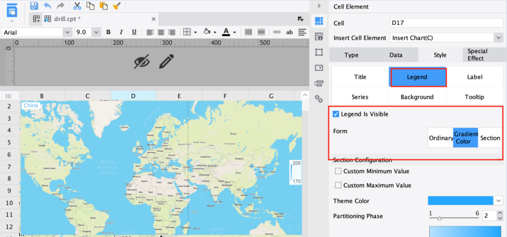This screenshot has width=507, height=237.
Task: Collapse the right property panel arrow
Action: (x=319, y=6)
